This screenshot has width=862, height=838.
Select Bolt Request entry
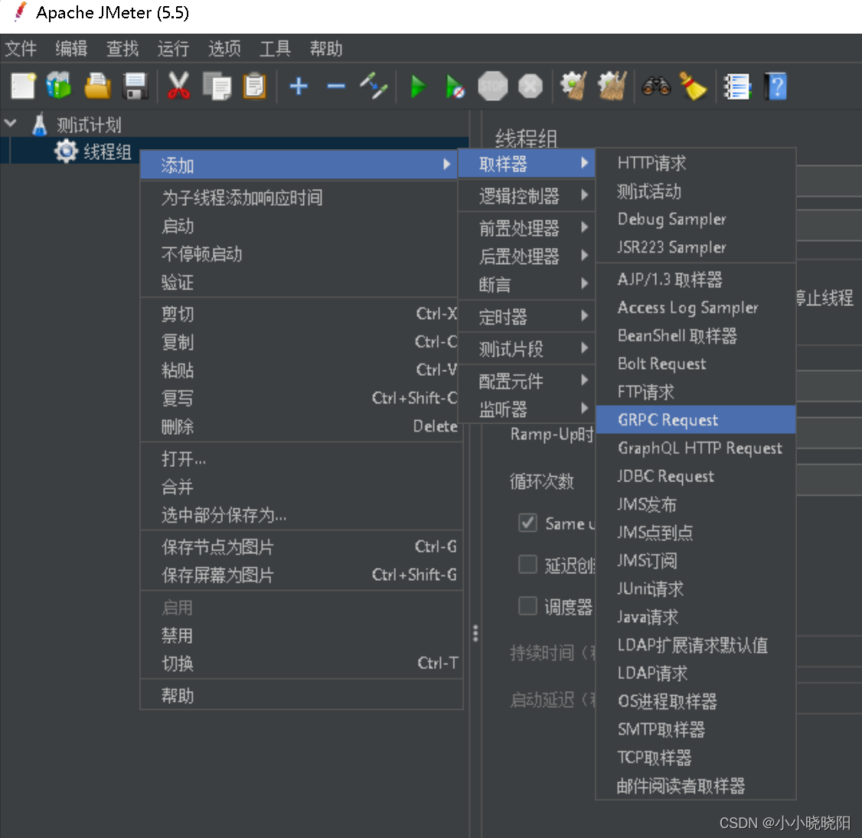(x=696, y=364)
